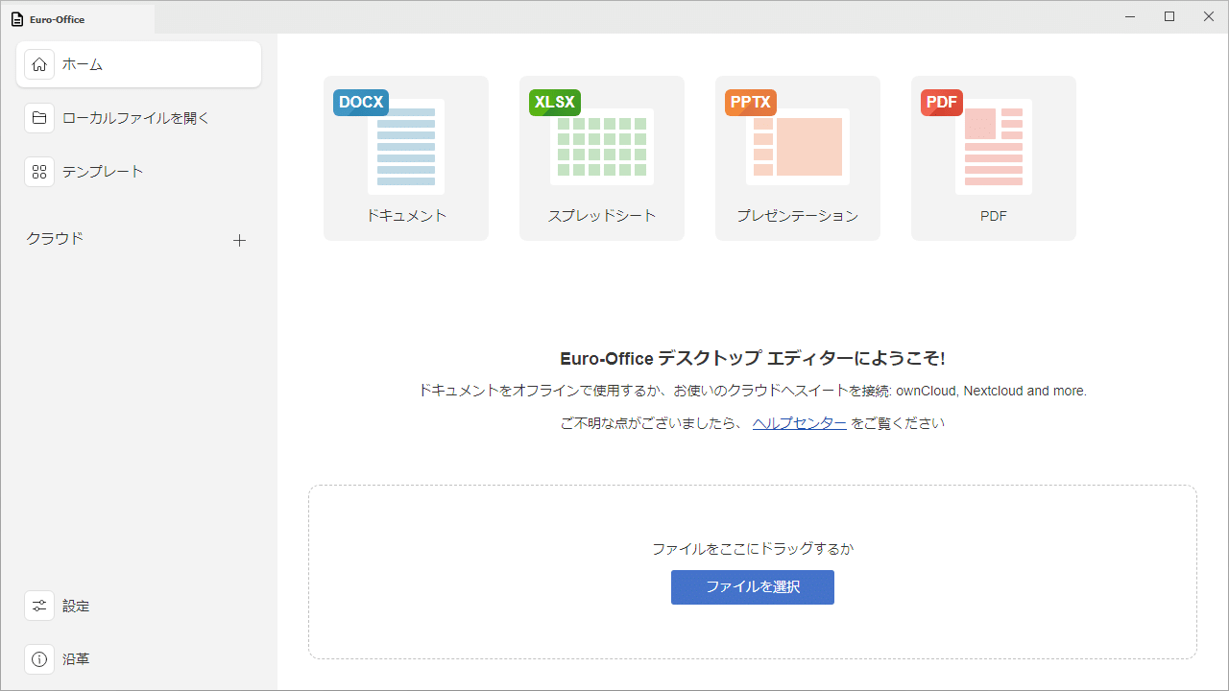Viewport: 1229px width, 691px height.
Task: Go to テンプレート in the sidebar
Action: 138,172
